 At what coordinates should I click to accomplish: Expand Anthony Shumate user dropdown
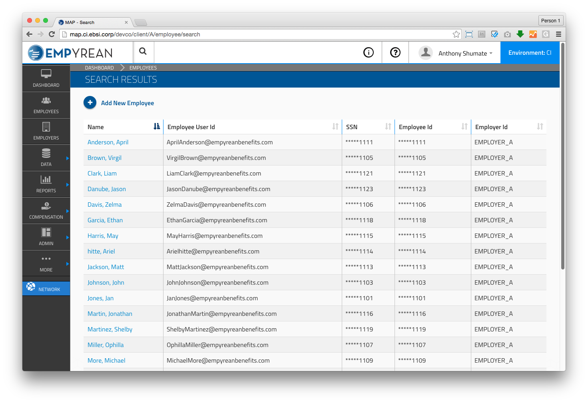tap(465, 53)
